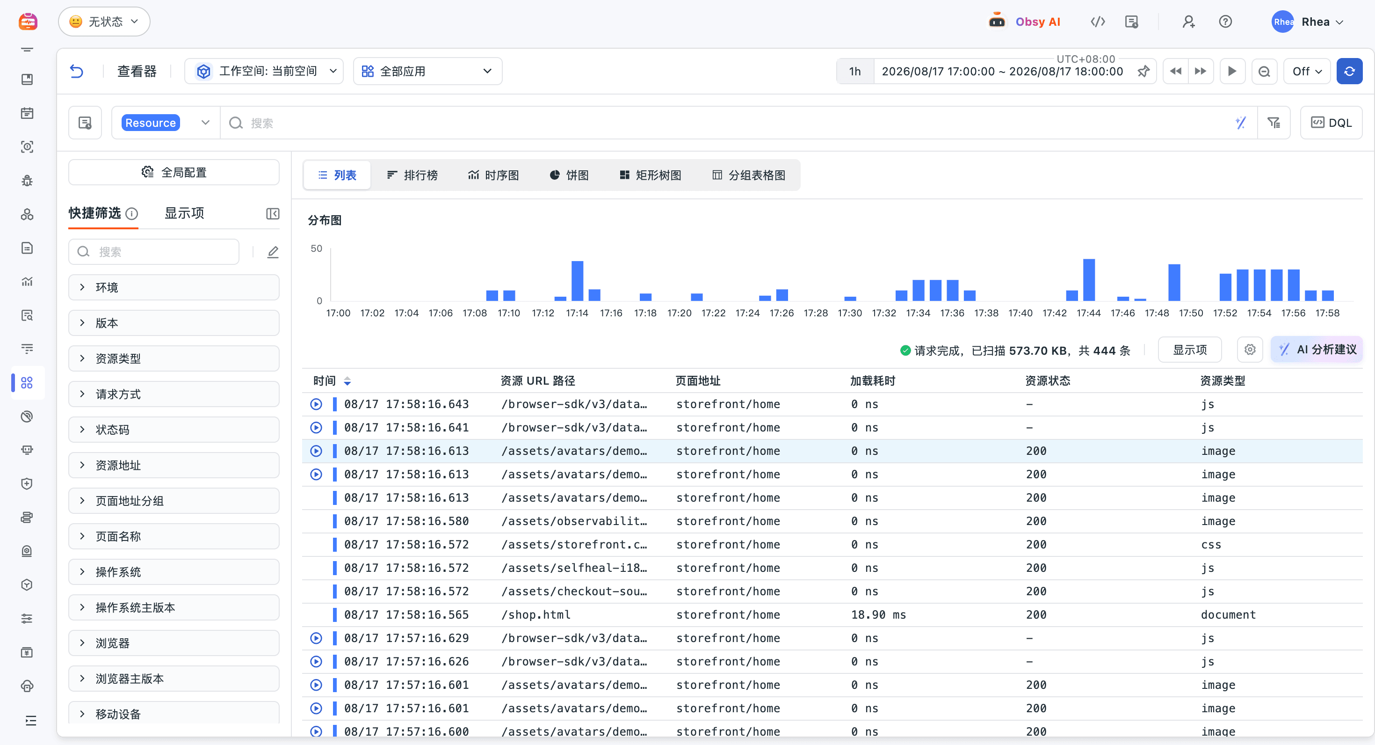Screen dimensions: 1375x745
Task: Click the histogram bar at 17:14
Action: coord(577,281)
